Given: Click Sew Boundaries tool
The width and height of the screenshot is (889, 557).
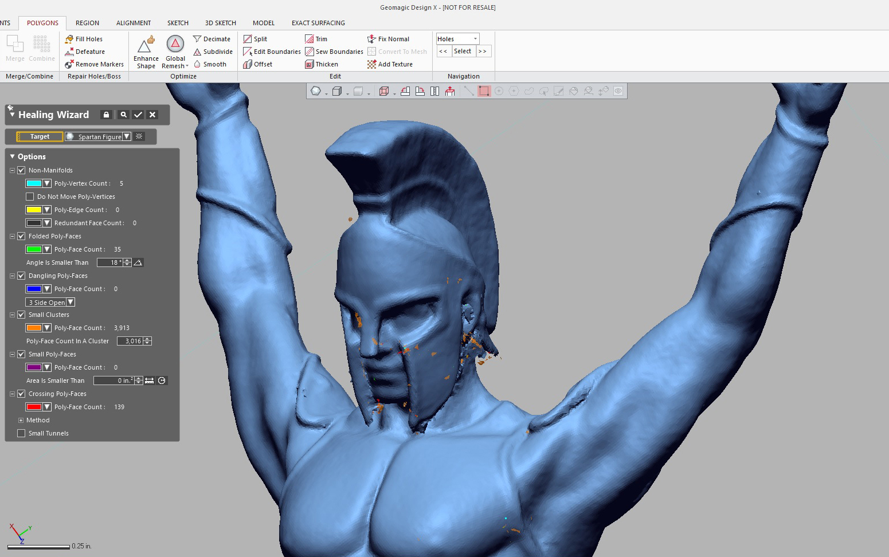Looking at the screenshot, I should point(334,52).
